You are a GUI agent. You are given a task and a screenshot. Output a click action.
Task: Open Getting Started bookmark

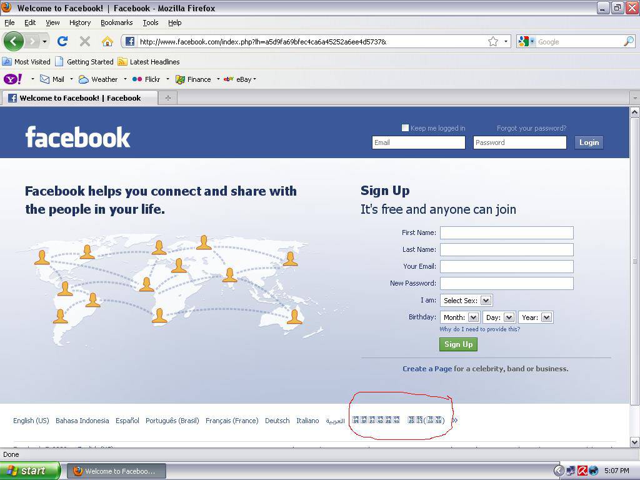click(x=84, y=62)
